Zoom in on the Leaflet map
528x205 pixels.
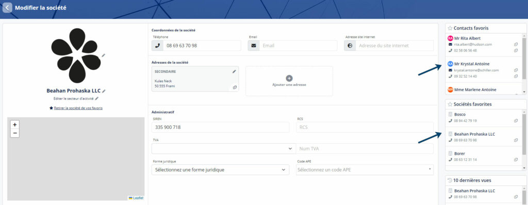14,124
